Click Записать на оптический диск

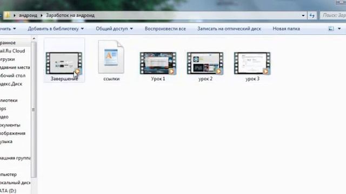click(229, 29)
